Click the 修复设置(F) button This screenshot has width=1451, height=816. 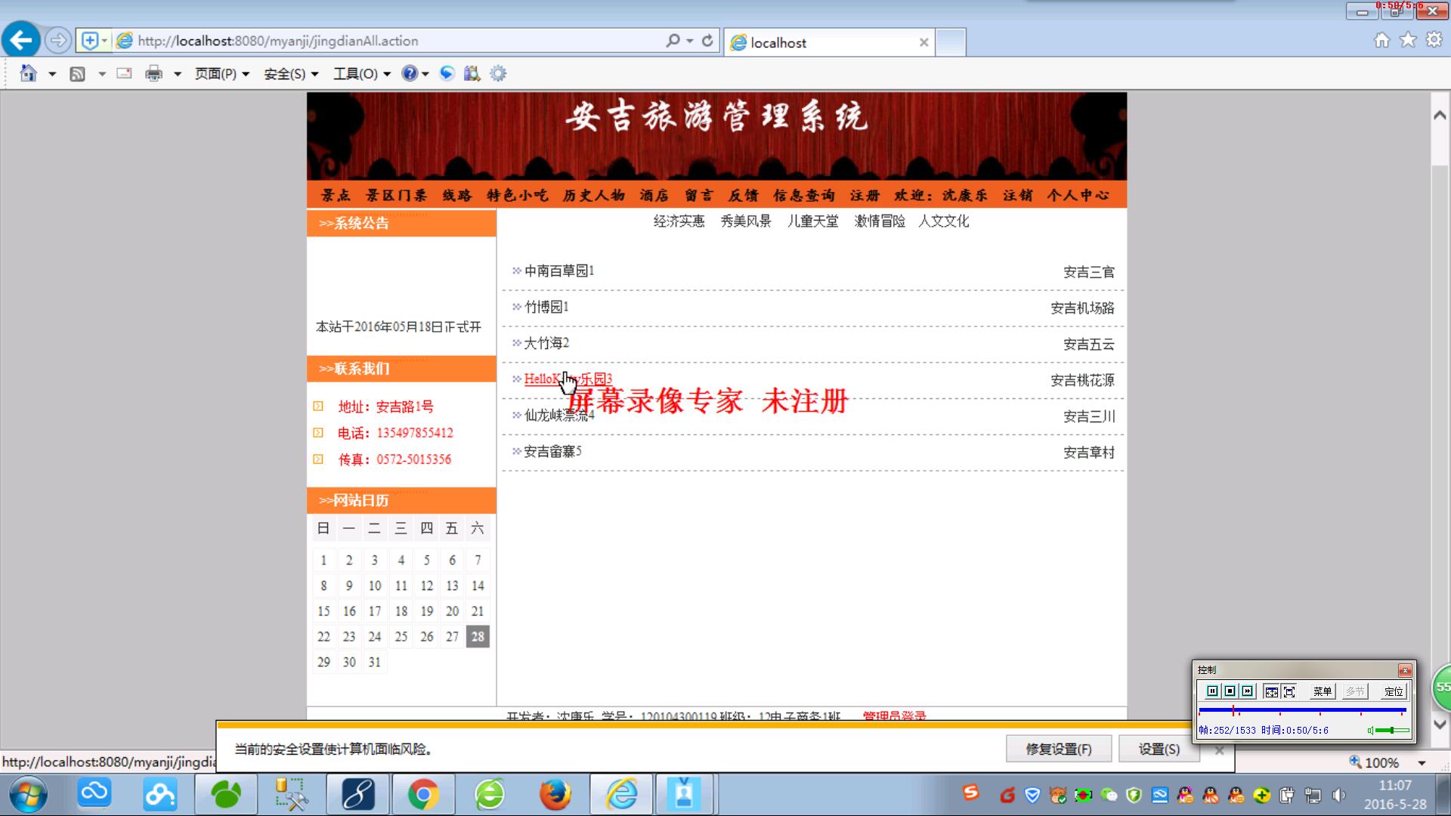(1058, 749)
